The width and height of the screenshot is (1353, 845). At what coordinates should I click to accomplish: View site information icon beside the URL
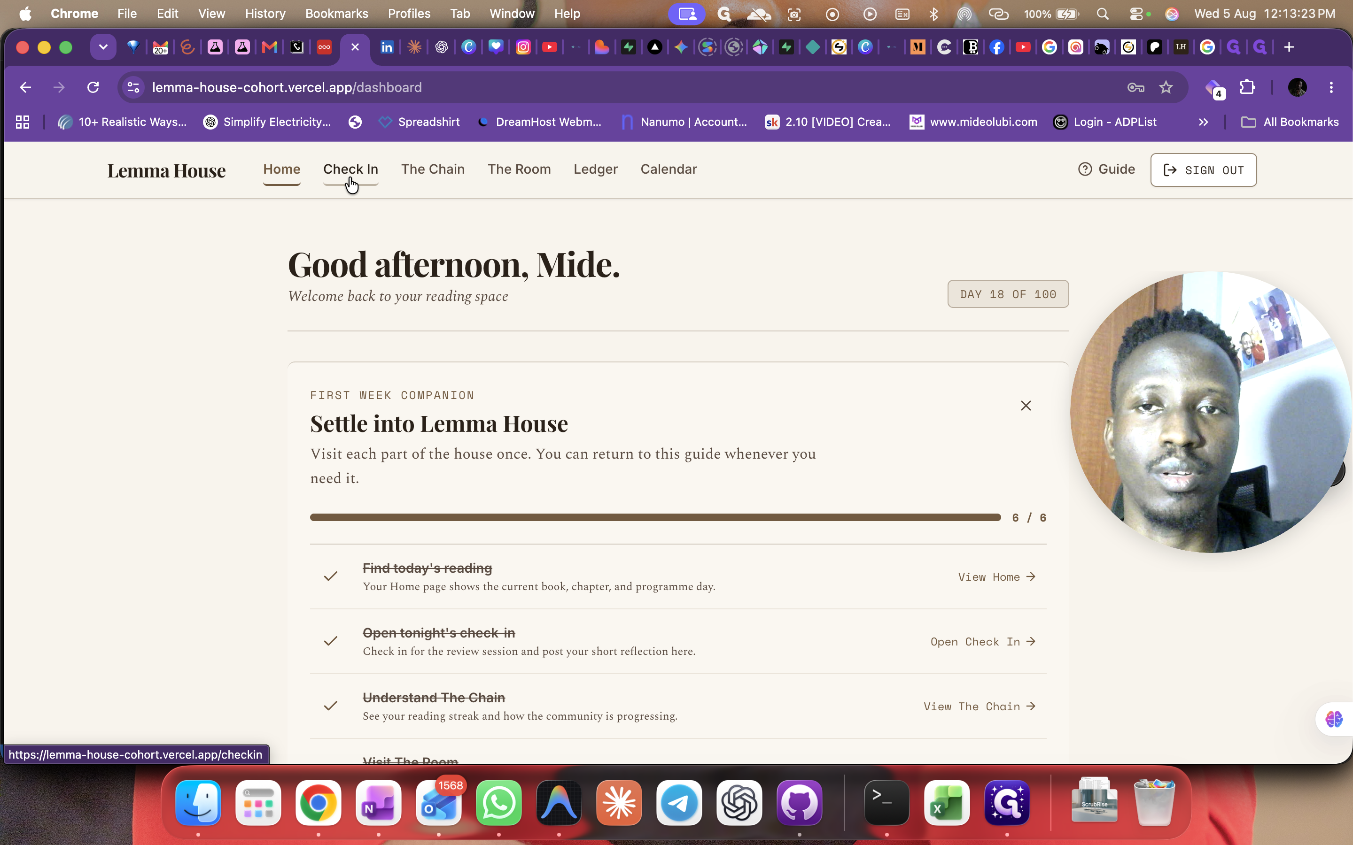tap(133, 87)
